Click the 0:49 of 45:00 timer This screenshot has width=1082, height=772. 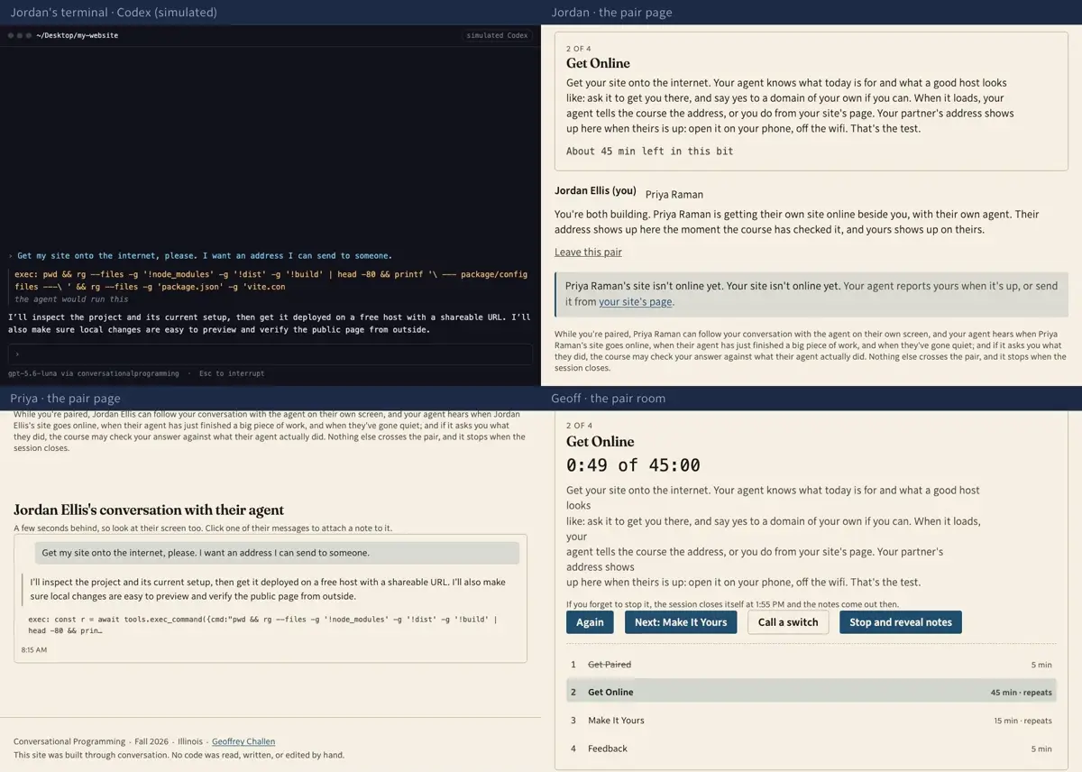click(633, 465)
